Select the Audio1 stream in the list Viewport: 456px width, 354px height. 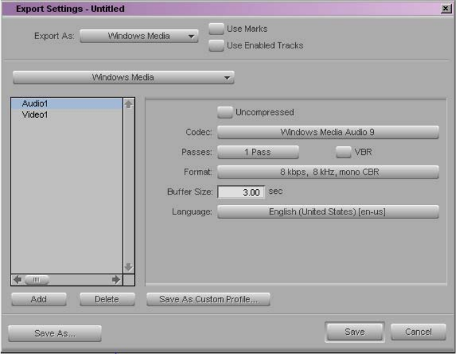click(67, 103)
